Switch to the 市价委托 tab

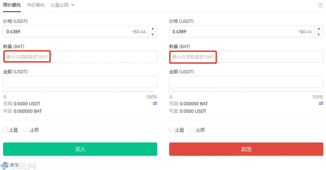point(36,5)
